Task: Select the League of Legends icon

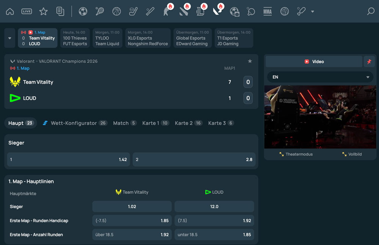Action: (200, 11)
